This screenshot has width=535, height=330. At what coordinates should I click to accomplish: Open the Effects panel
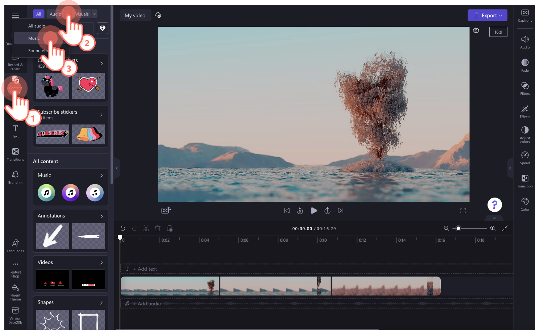(525, 112)
